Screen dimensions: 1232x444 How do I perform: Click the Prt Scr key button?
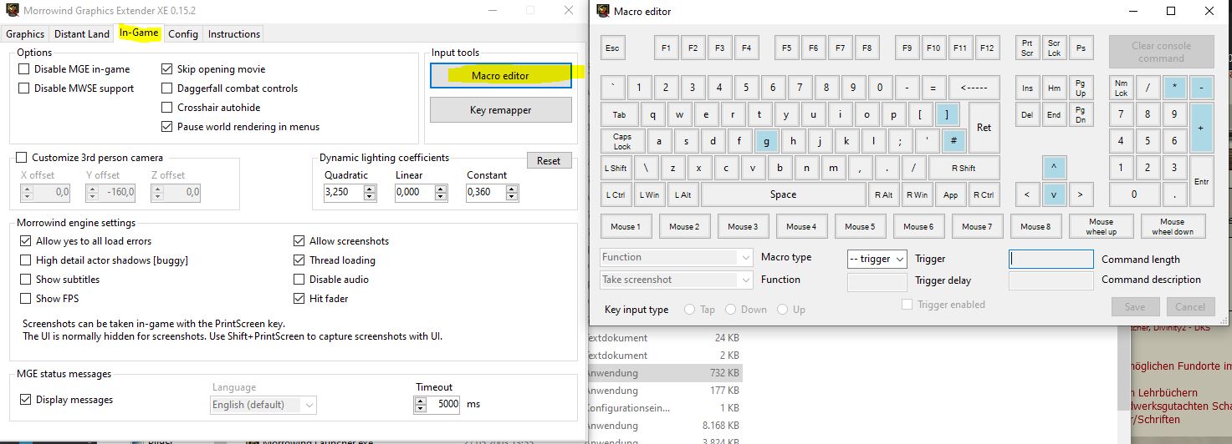pyautogui.click(x=1027, y=48)
